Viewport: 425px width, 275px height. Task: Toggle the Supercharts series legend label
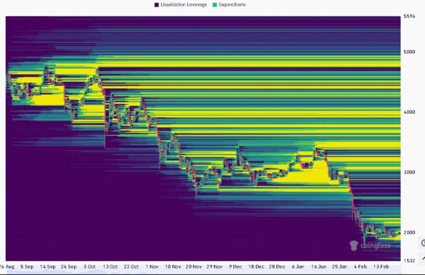coord(232,5)
